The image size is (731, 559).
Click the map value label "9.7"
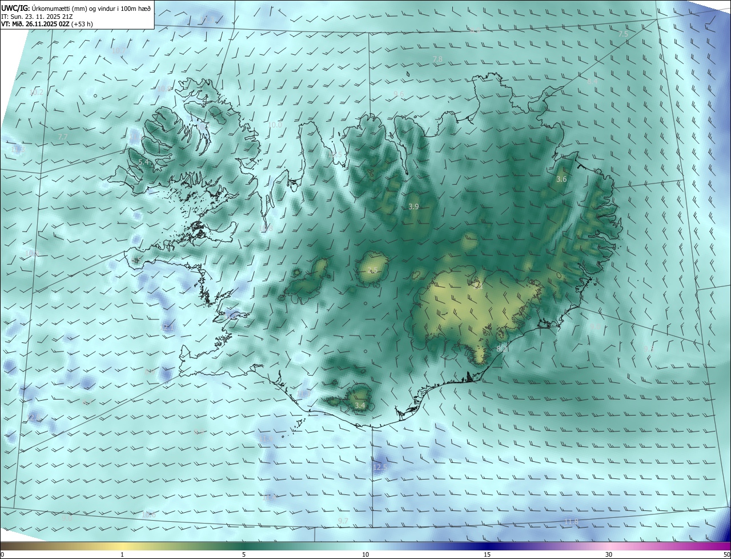[343, 521]
